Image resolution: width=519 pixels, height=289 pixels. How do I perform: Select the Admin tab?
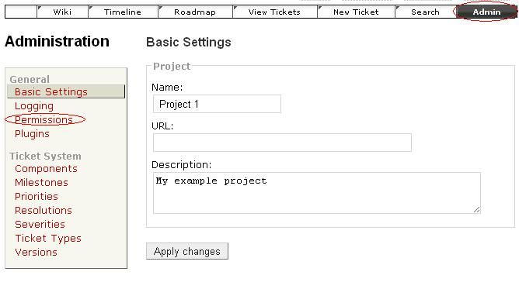click(x=486, y=12)
